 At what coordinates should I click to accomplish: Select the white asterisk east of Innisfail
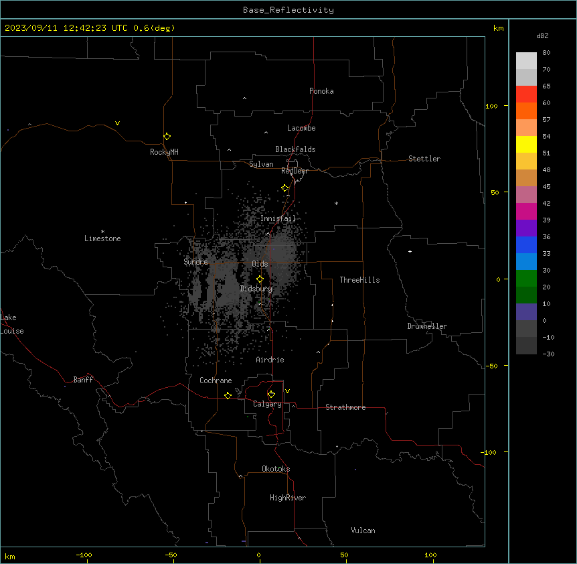coord(336,203)
